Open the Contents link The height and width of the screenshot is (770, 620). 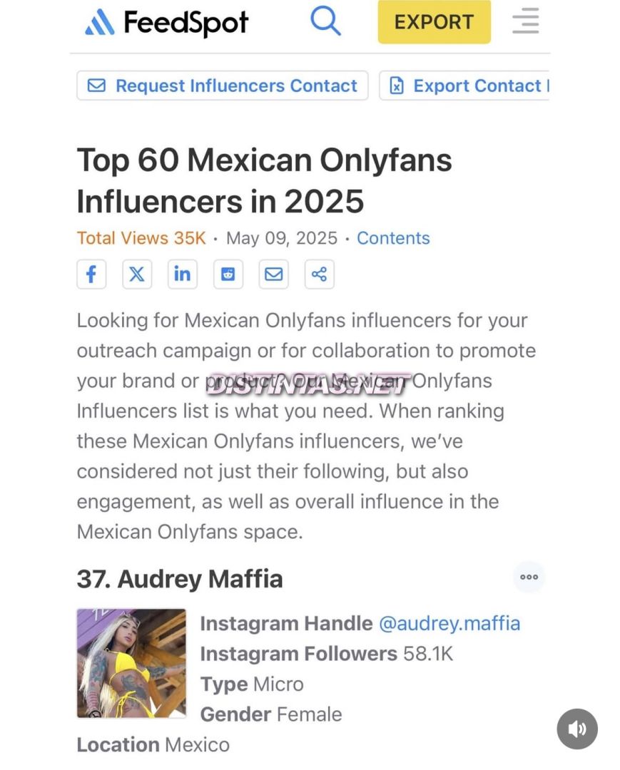click(393, 238)
